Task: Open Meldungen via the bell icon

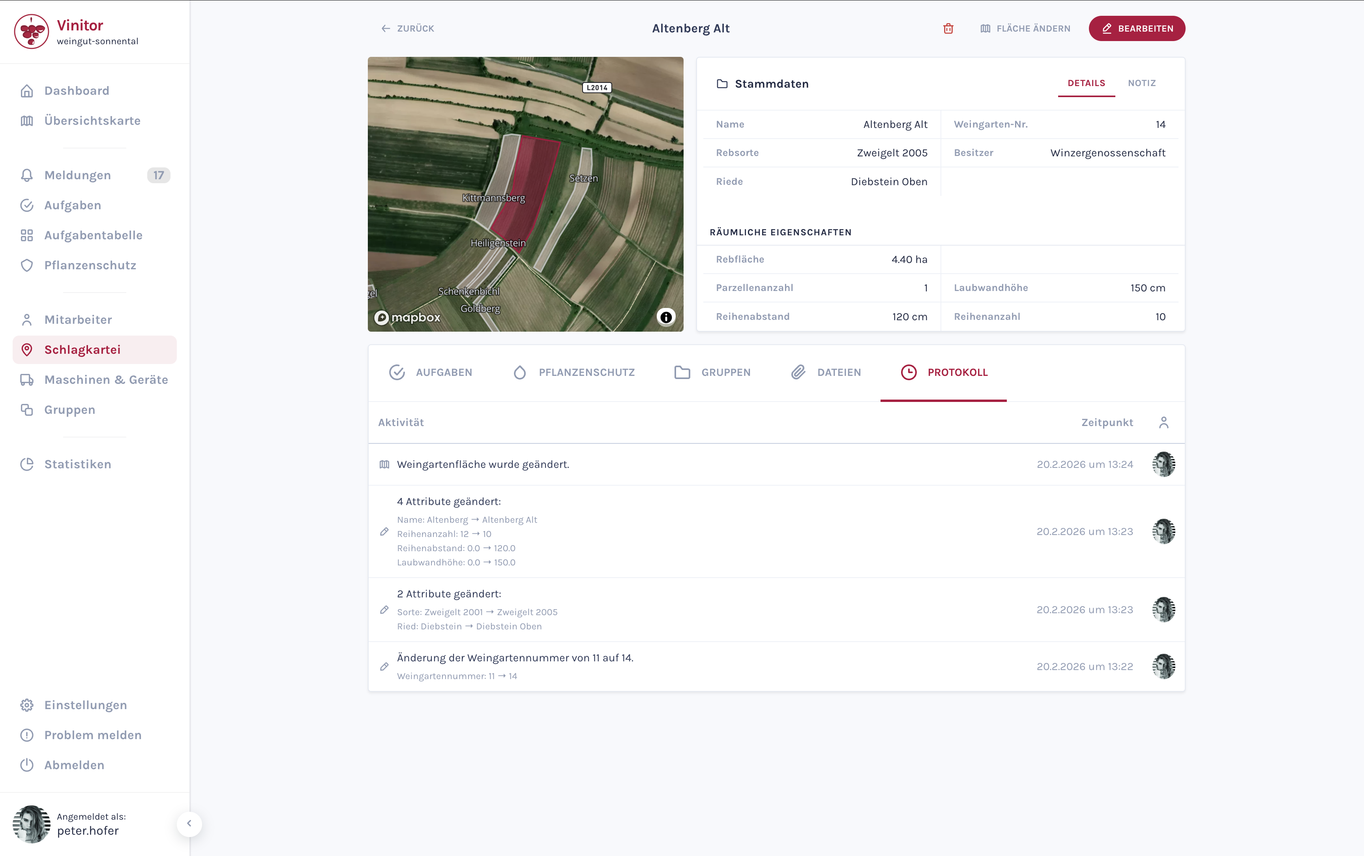Action: point(26,175)
